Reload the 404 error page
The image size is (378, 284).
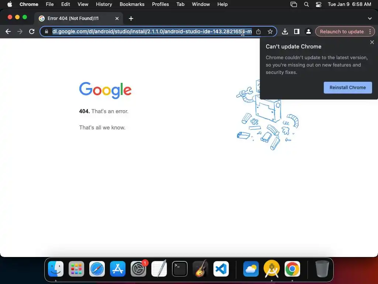(x=32, y=31)
